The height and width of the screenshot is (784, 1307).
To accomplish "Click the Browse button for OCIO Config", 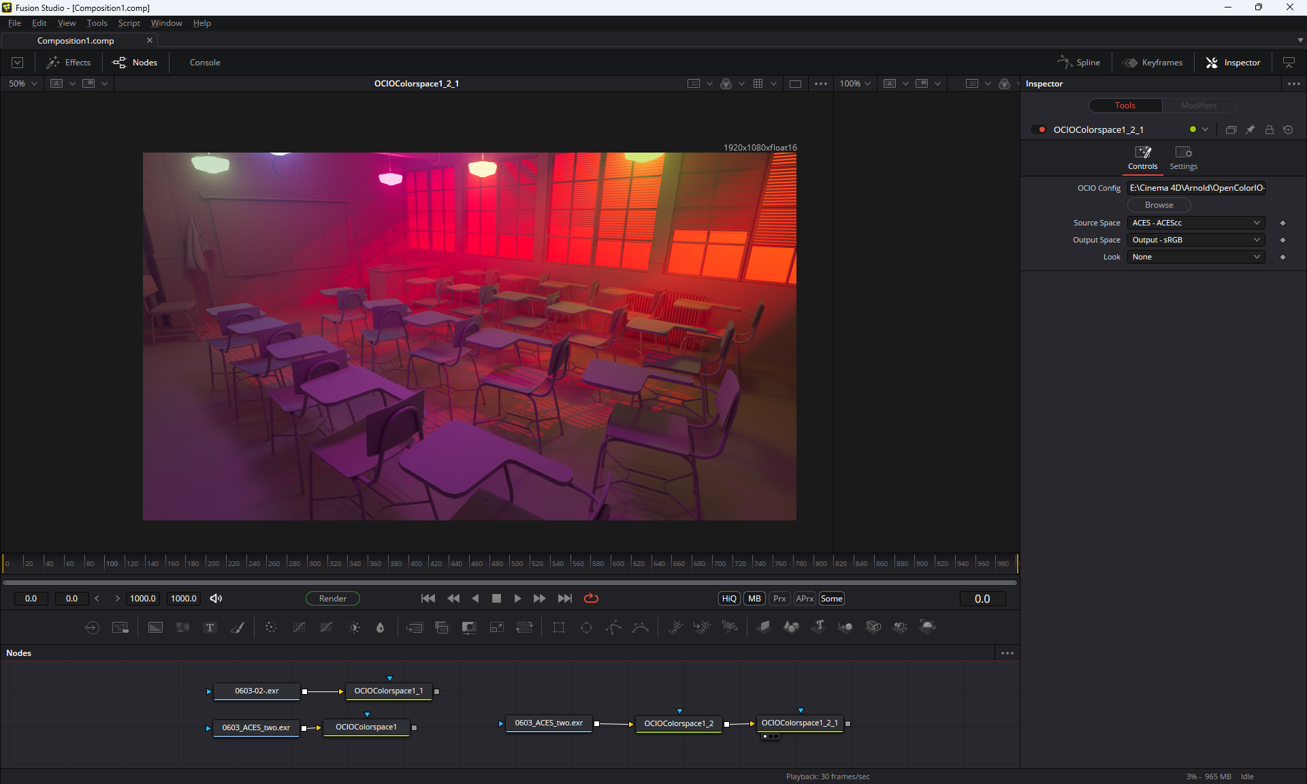I will point(1159,205).
